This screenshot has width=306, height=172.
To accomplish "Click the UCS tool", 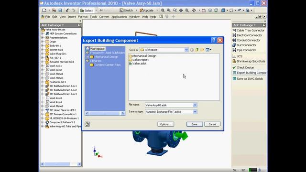I will 238,56.
